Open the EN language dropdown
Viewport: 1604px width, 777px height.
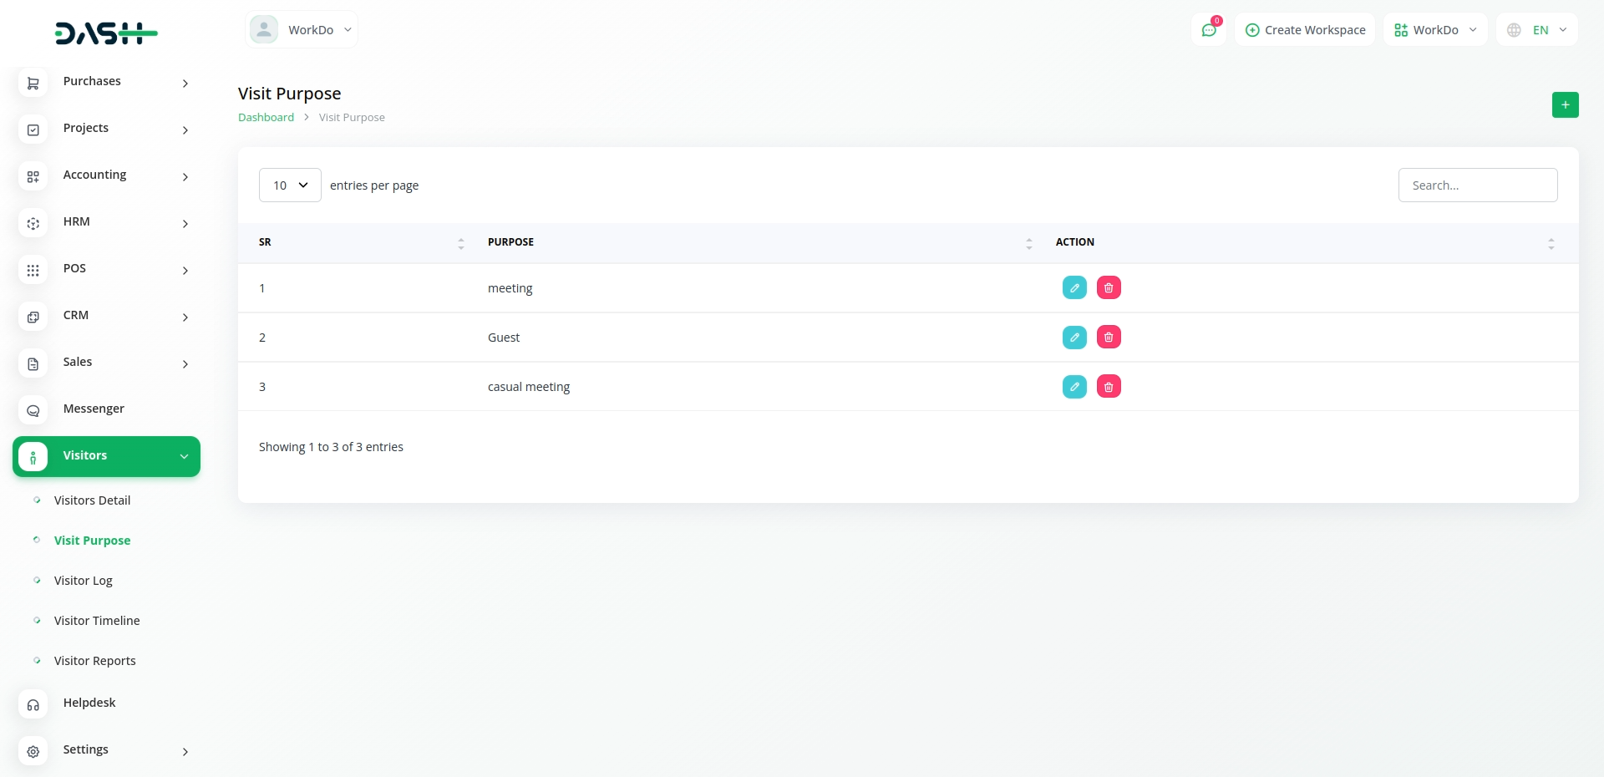coord(1537,30)
